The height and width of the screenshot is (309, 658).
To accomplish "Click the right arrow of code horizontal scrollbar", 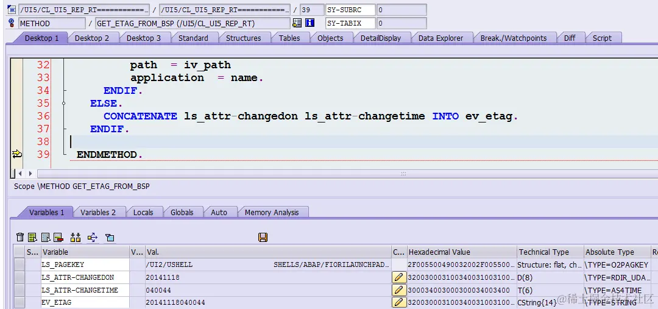I will tap(30, 173).
